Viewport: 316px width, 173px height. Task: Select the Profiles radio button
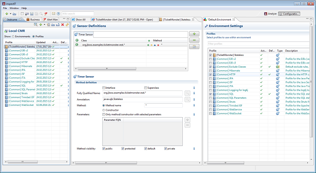point(33,36)
